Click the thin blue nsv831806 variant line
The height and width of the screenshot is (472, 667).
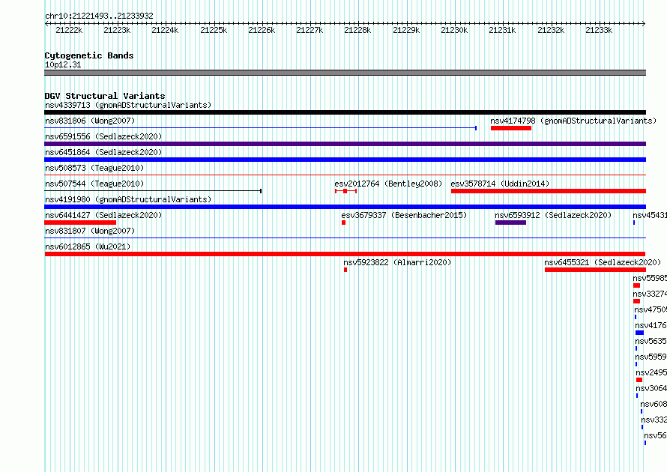[x=260, y=128]
